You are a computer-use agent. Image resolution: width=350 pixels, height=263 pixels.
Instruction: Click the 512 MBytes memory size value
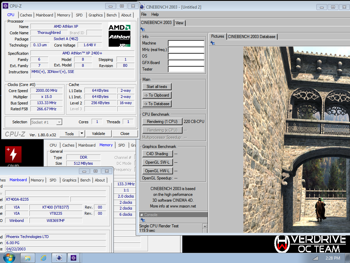coord(83,163)
